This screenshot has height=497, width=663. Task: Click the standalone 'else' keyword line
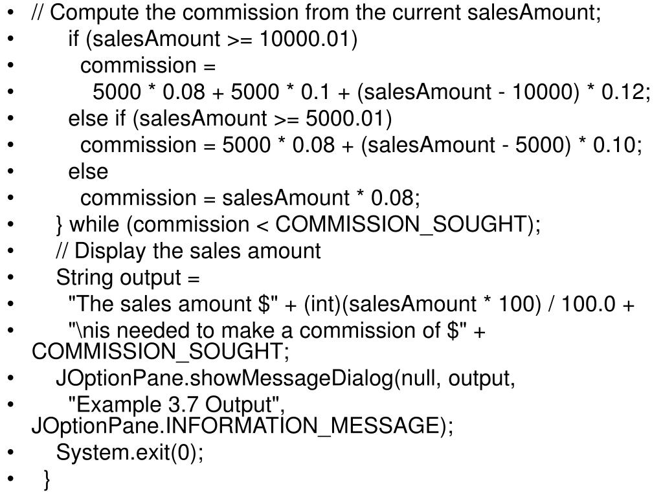coord(88,171)
